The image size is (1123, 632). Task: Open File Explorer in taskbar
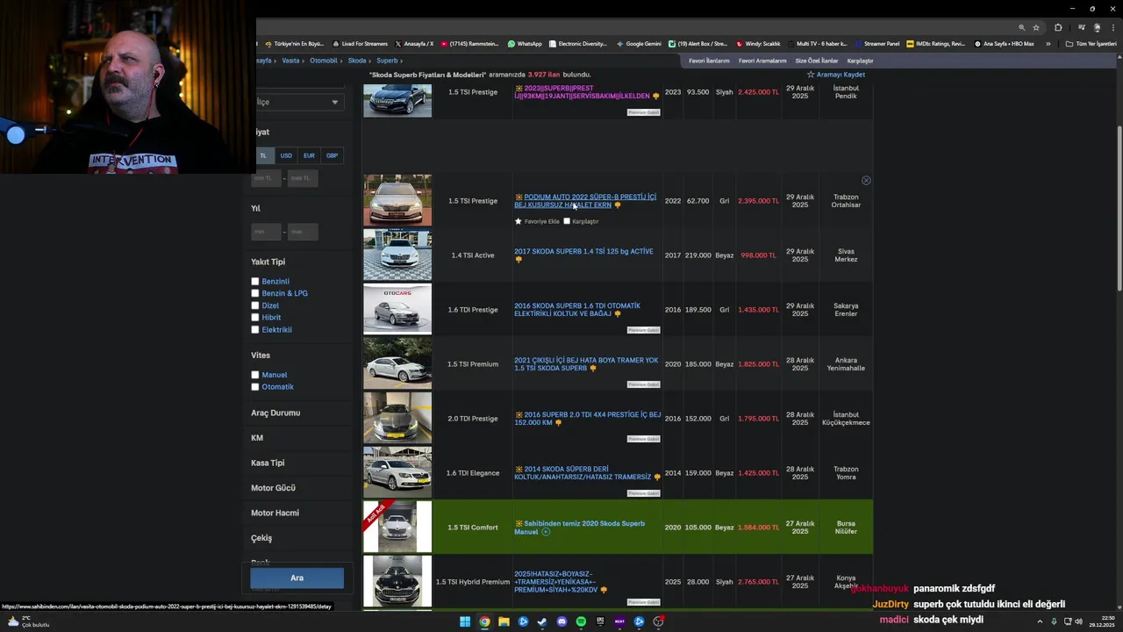pos(504,621)
